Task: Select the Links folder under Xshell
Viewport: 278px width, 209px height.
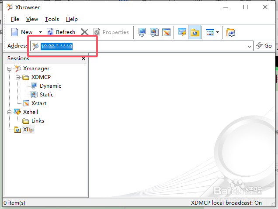Action: pyautogui.click(x=38, y=121)
